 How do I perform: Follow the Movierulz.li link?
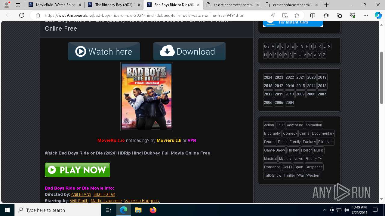tap(169, 140)
